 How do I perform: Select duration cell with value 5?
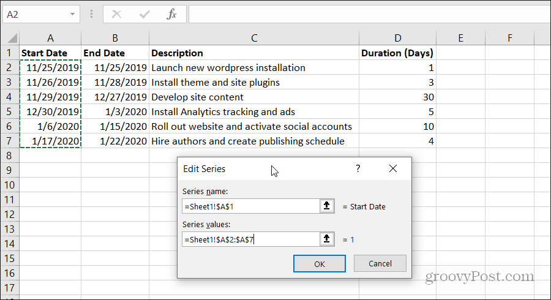pyautogui.click(x=397, y=111)
